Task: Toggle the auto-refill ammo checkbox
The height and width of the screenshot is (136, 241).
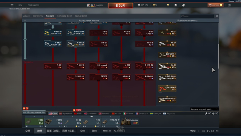Action: click(x=216, y=113)
